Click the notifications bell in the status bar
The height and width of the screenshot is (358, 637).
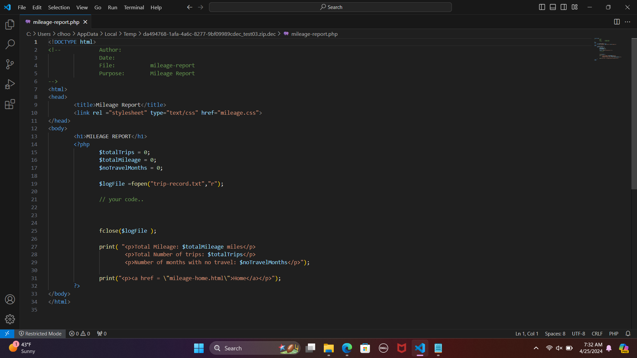coord(628,333)
